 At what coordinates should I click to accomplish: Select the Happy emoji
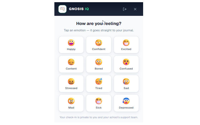(x=71, y=42)
